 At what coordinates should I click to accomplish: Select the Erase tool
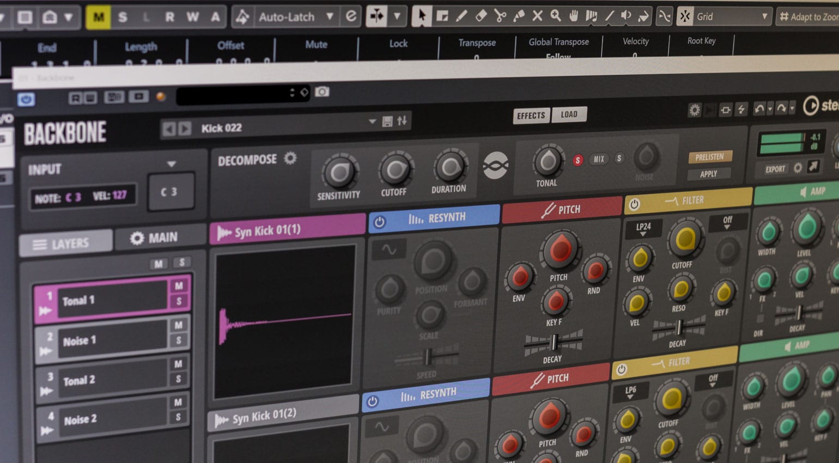click(481, 16)
